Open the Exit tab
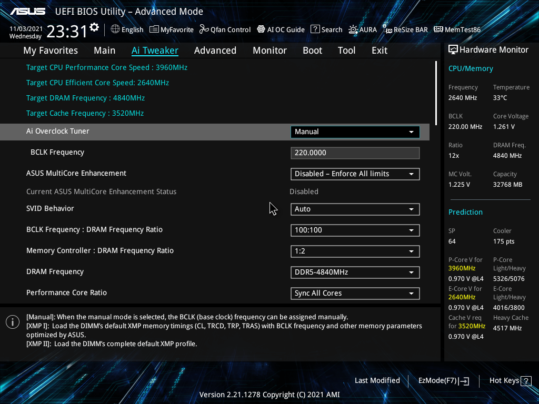 (380, 50)
